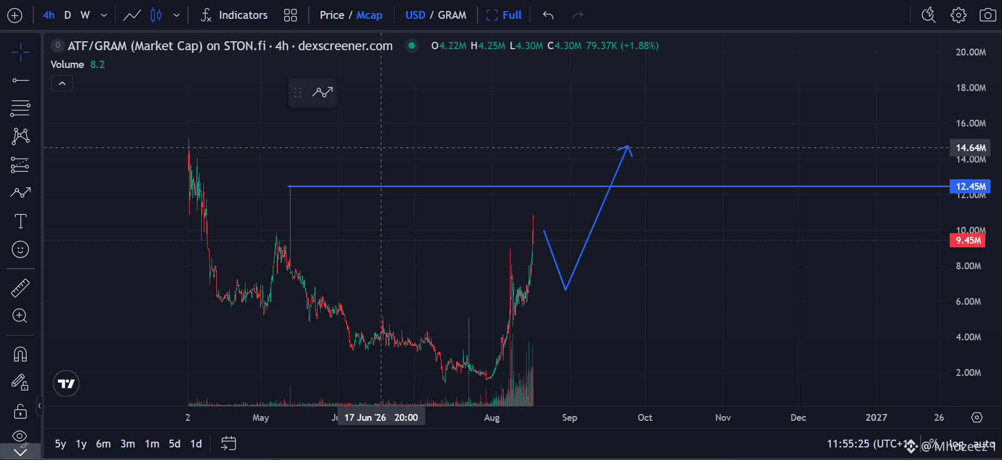Expand more tools at left toolbar bottom
The height and width of the screenshot is (460, 1002).
click(x=20, y=452)
